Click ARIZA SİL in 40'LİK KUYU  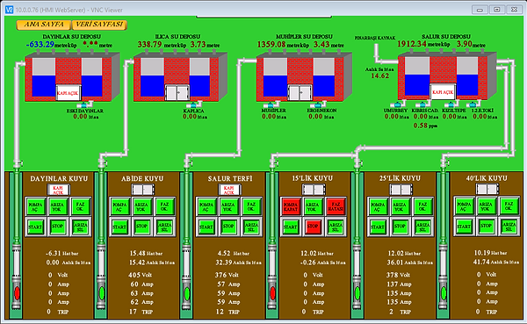tap(509, 227)
